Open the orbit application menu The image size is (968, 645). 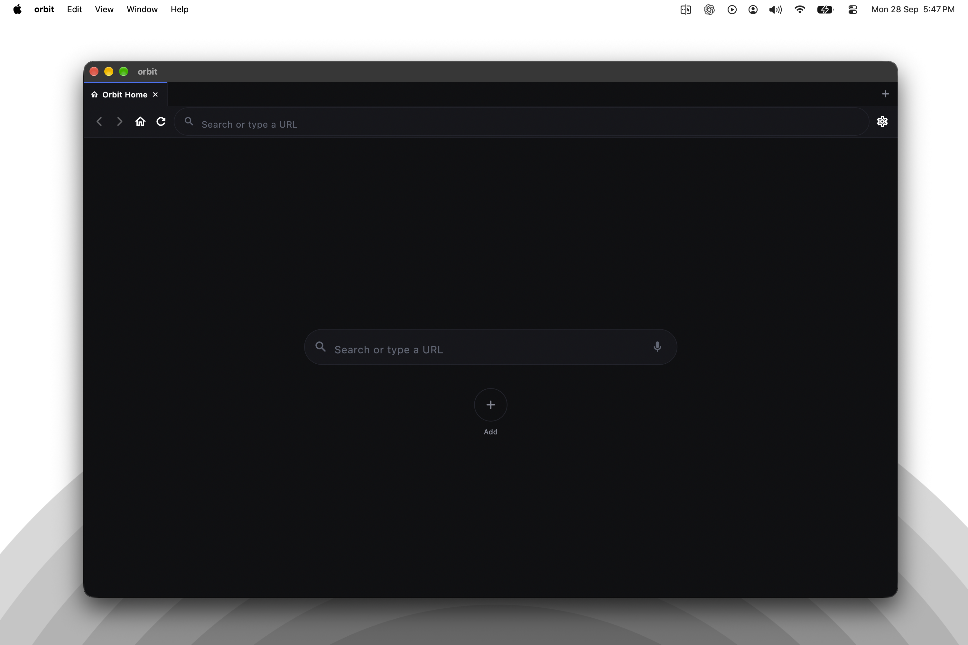click(x=44, y=9)
